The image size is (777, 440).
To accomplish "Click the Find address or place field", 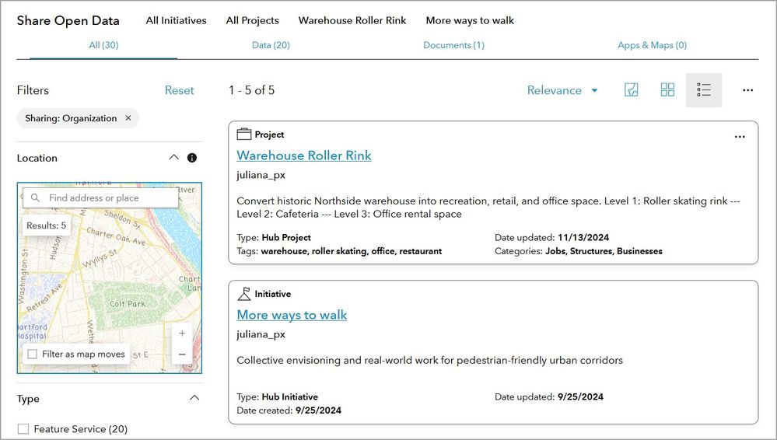I will pos(109,198).
